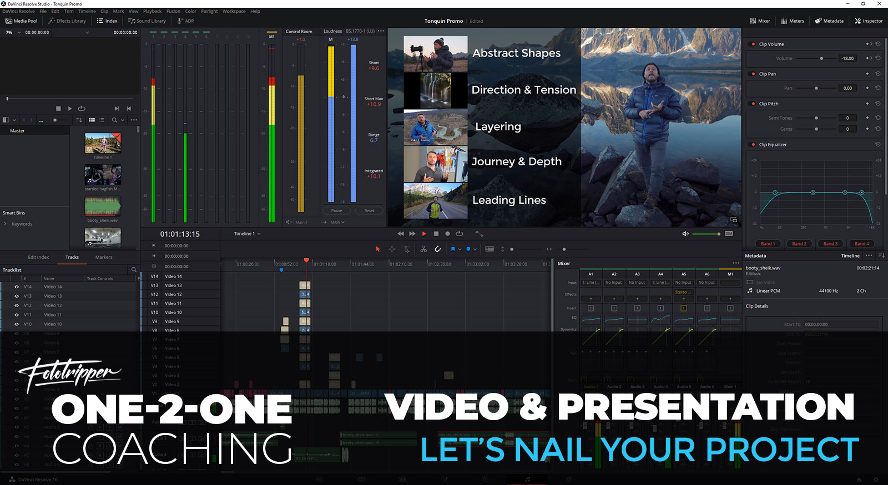
Task: Click the Band 1 equalizer button
Action: tap(768, 243)
